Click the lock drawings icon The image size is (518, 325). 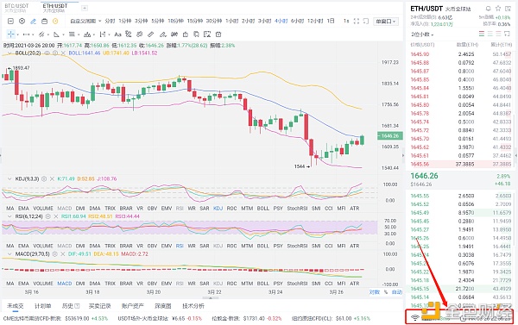point(186,34)
